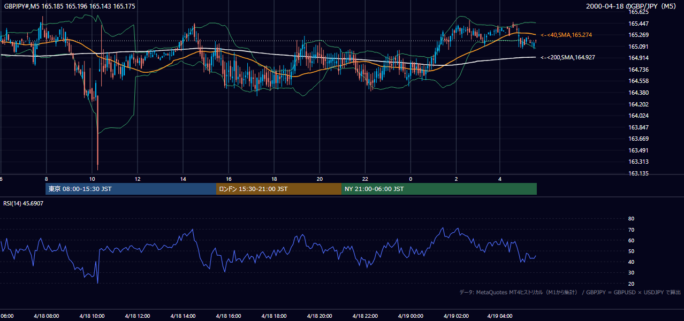Click the bottom date label 4/18 22:00
Image resolution: width=684 pixels, height=321 pixels.
[365, 317]
